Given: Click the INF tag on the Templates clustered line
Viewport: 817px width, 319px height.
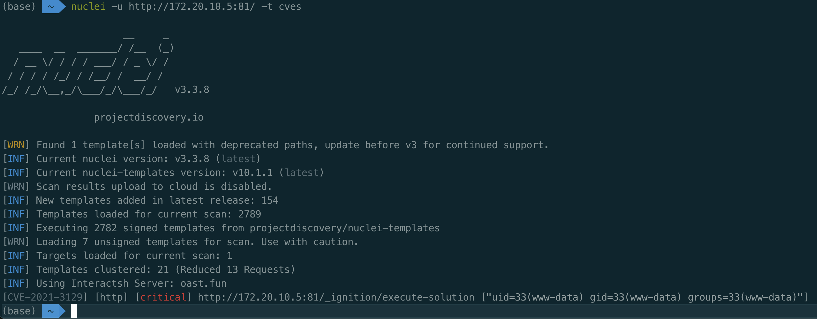Looking at the screenshot, I should tap(16, 269).
